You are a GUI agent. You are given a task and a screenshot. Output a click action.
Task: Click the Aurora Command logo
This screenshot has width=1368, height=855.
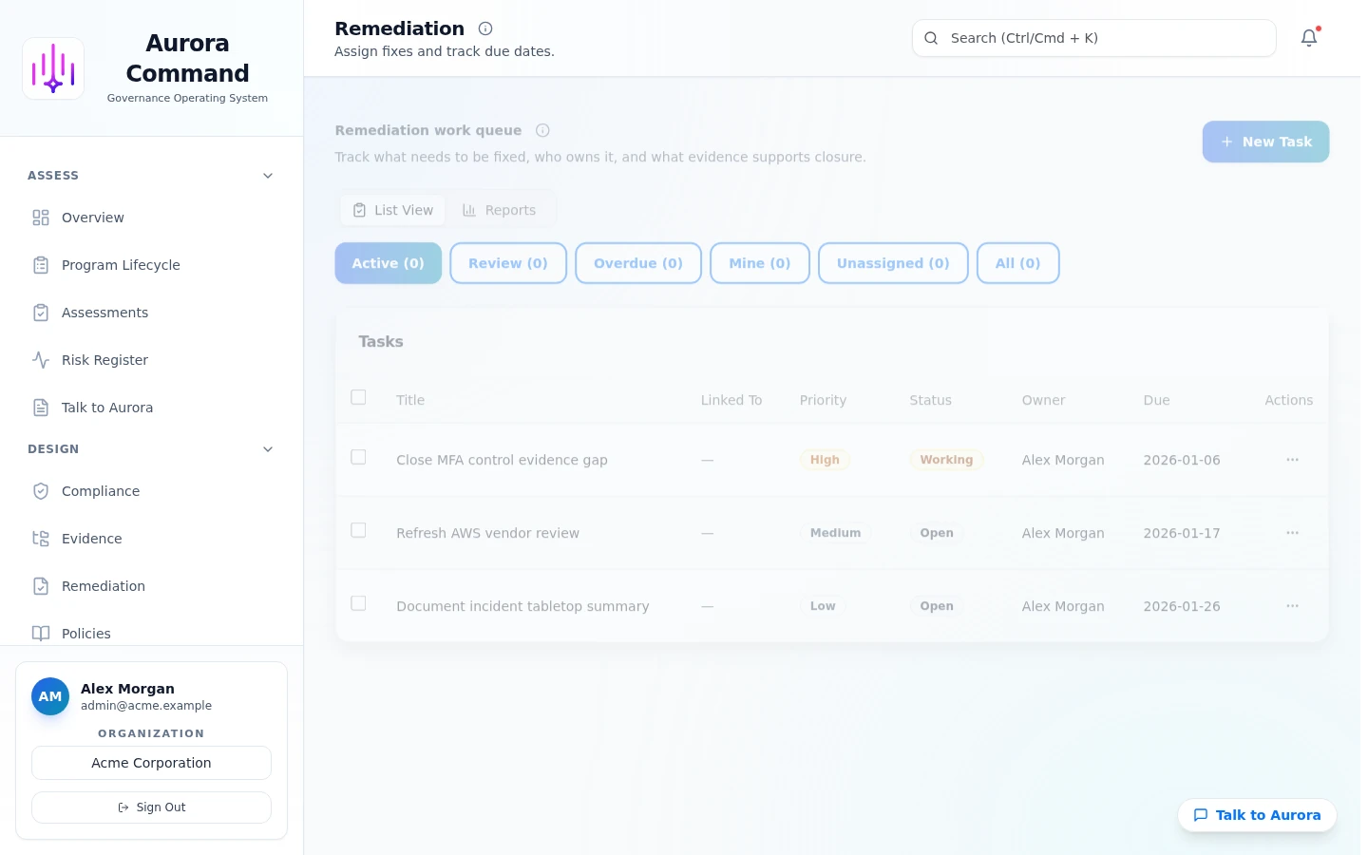click(53, 67)
